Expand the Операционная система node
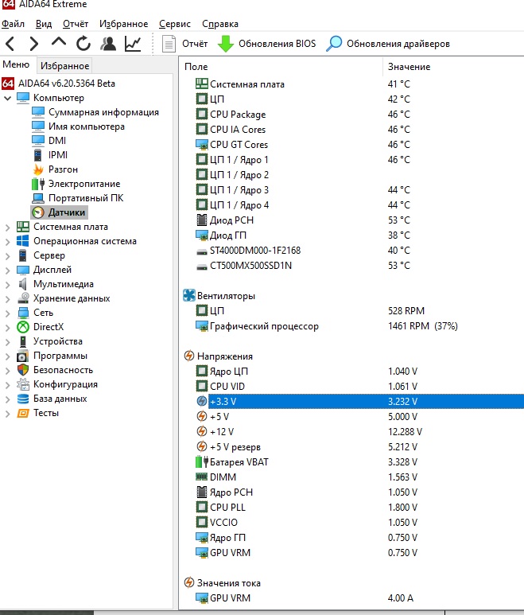Viewport: 524px width, 615px height. click(7, 242)
